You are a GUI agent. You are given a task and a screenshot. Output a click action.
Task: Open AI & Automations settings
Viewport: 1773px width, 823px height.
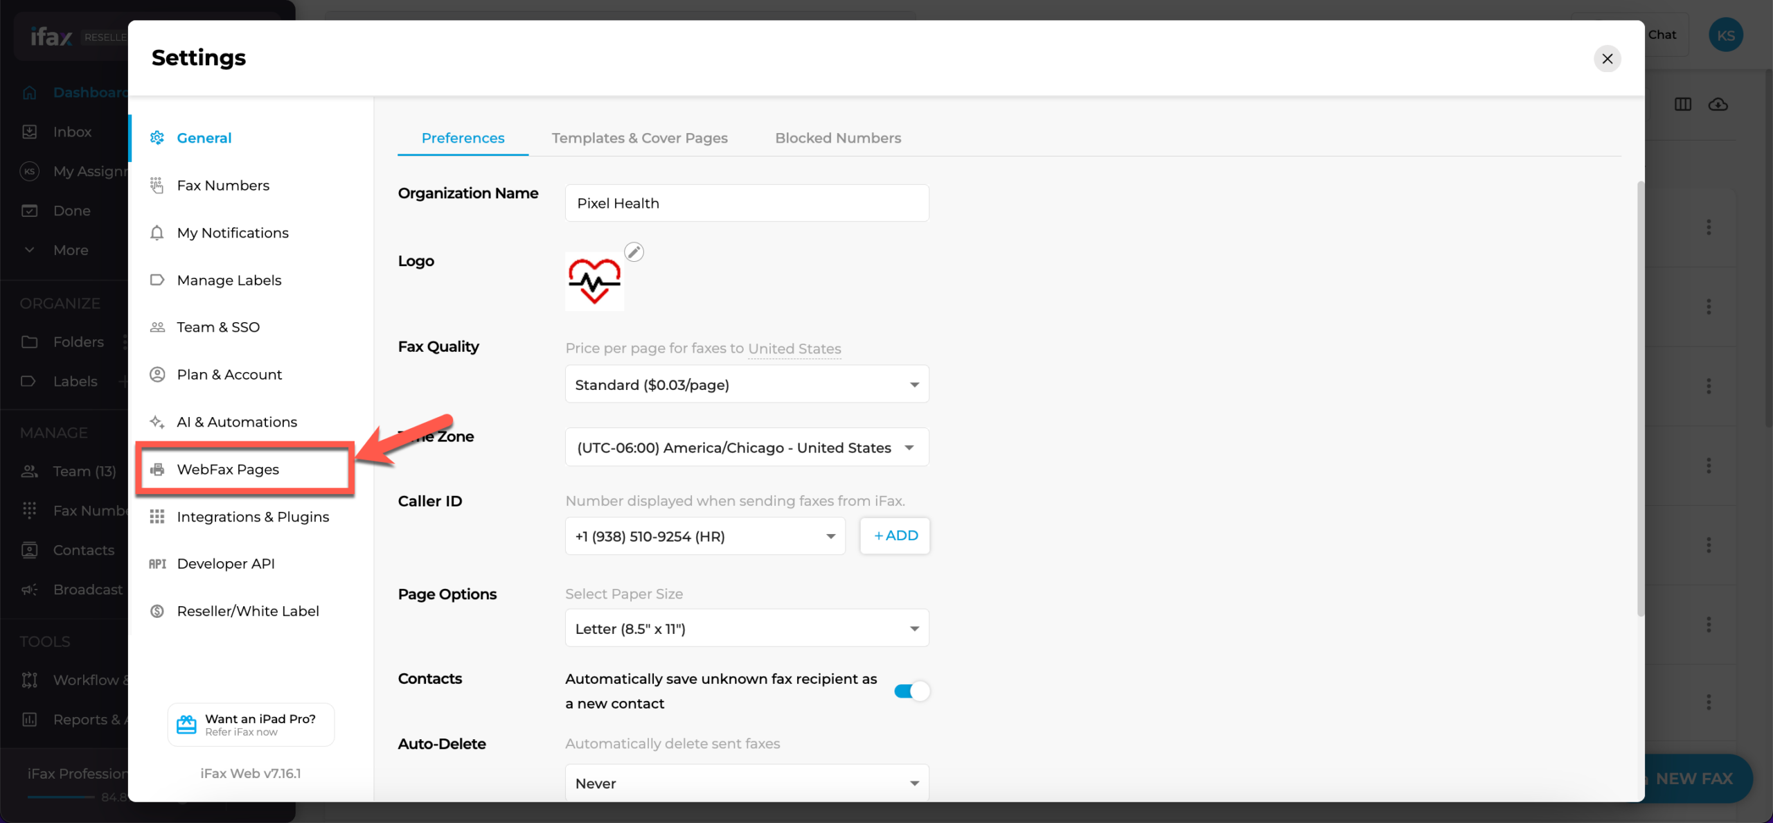[x=236, y=422]
